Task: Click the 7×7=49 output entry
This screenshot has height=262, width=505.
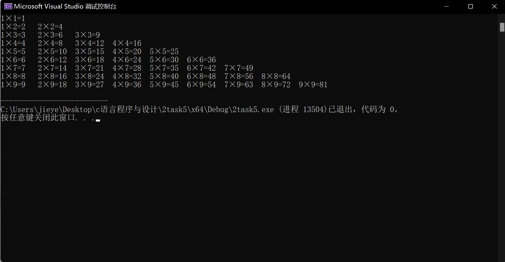Action: [238, 68]
